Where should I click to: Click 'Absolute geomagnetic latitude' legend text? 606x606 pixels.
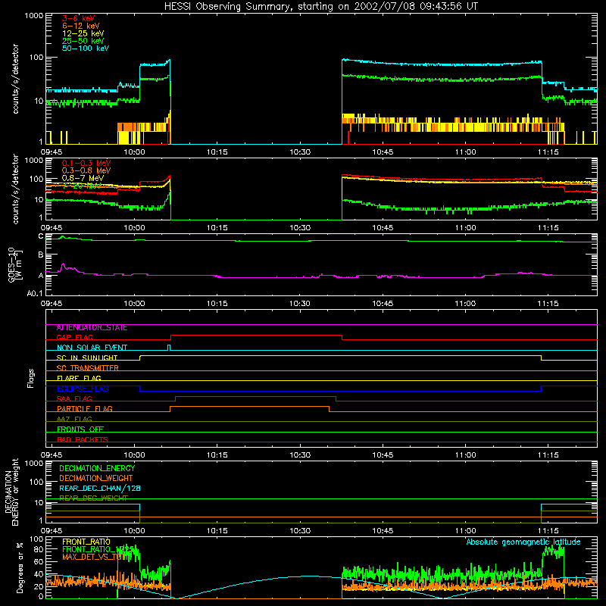(523, 542)
